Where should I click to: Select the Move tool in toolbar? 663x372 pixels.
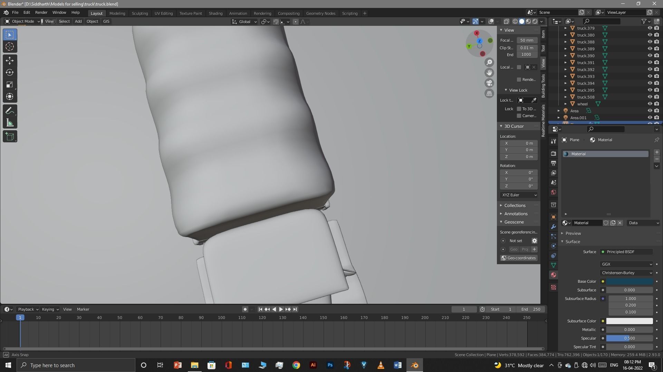click(x=10, y=61)
